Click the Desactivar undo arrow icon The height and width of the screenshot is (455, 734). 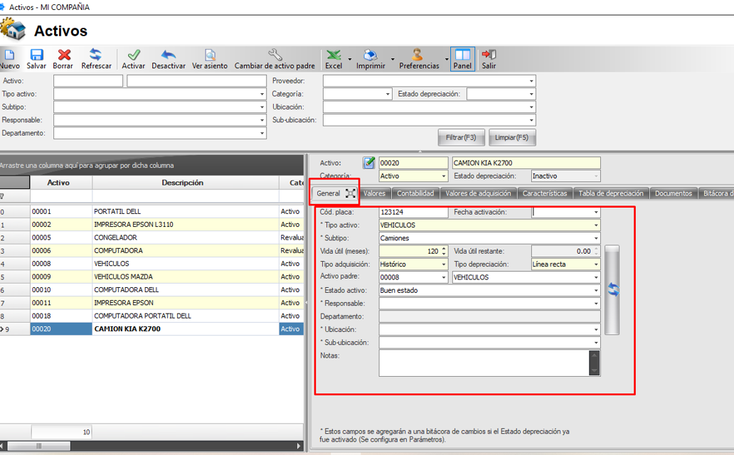[169, 55]
